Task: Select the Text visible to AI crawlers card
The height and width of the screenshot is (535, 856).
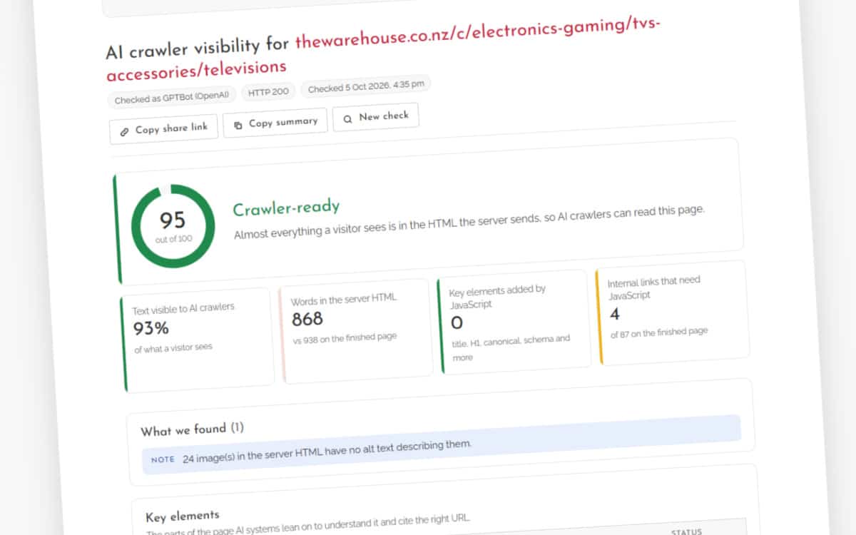Action: (x=198, y=340)
